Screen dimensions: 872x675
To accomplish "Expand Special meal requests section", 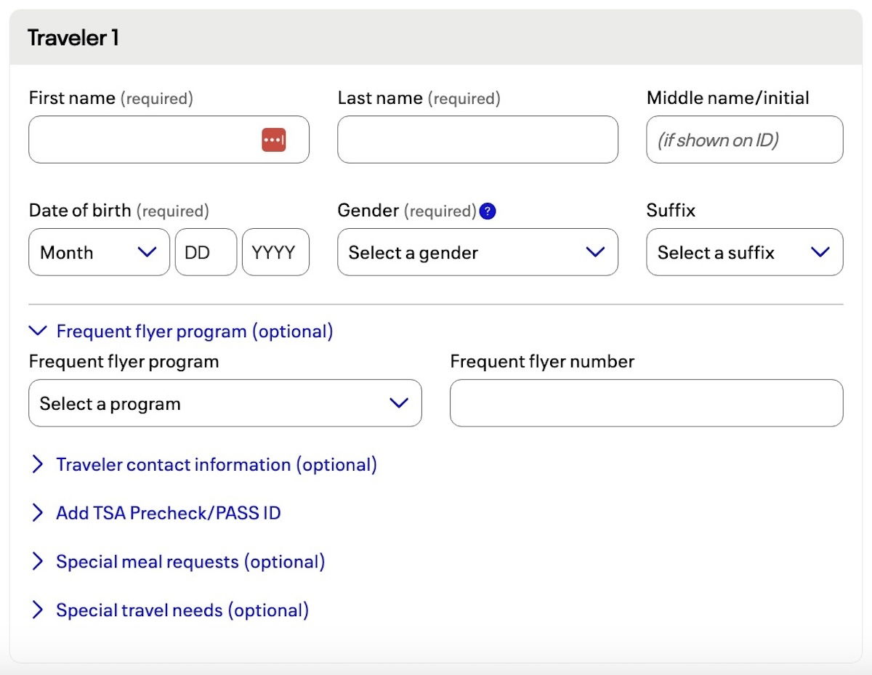I will tap(190, 562).
